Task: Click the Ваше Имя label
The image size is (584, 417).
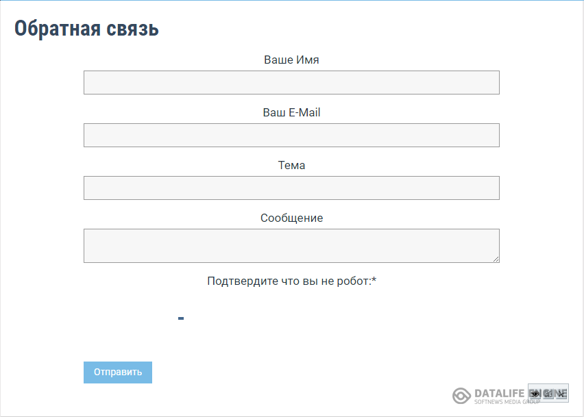Action: 291,60
